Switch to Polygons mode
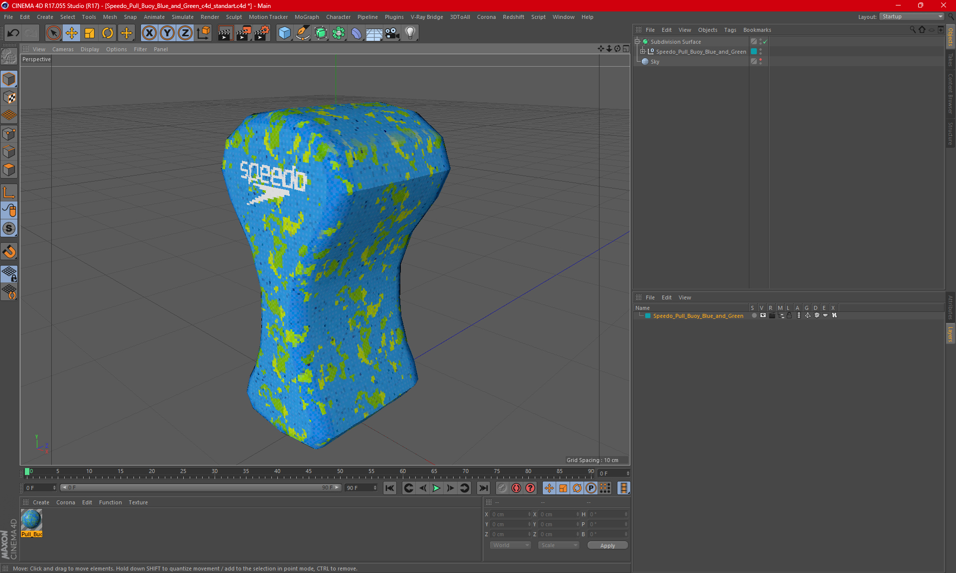This screenshot has height=573, width=956. (x=9, y=170)
